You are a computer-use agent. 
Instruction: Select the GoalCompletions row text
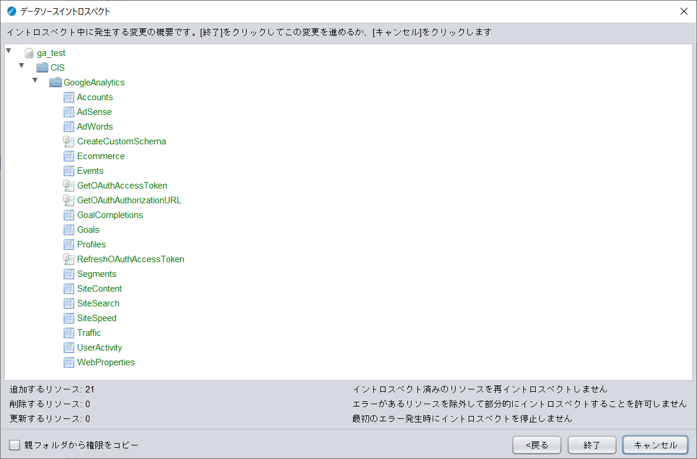point(110,215)
